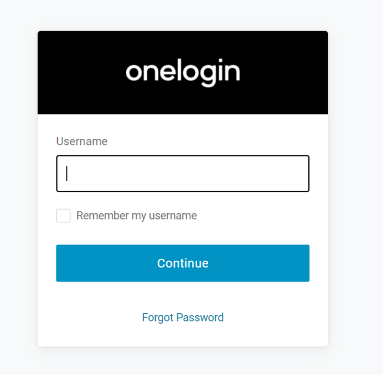
Task: Click the blue Forgot Password text
Action: coord(183,317)
